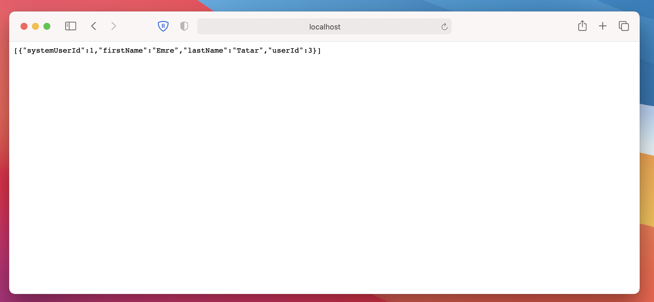Screen dimensions: 654x302
Task: Open the Share menu
Action: [582, 26]
